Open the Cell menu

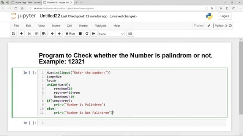click(x=69, y=26)
